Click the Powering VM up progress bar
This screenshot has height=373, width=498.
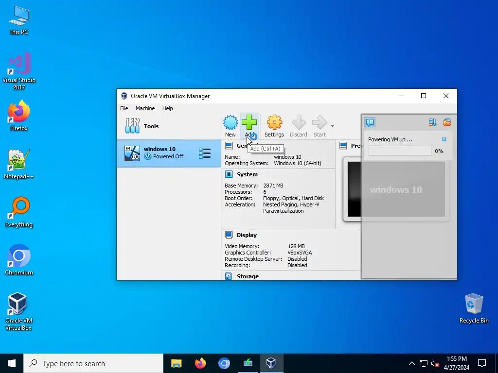point(400,151)
